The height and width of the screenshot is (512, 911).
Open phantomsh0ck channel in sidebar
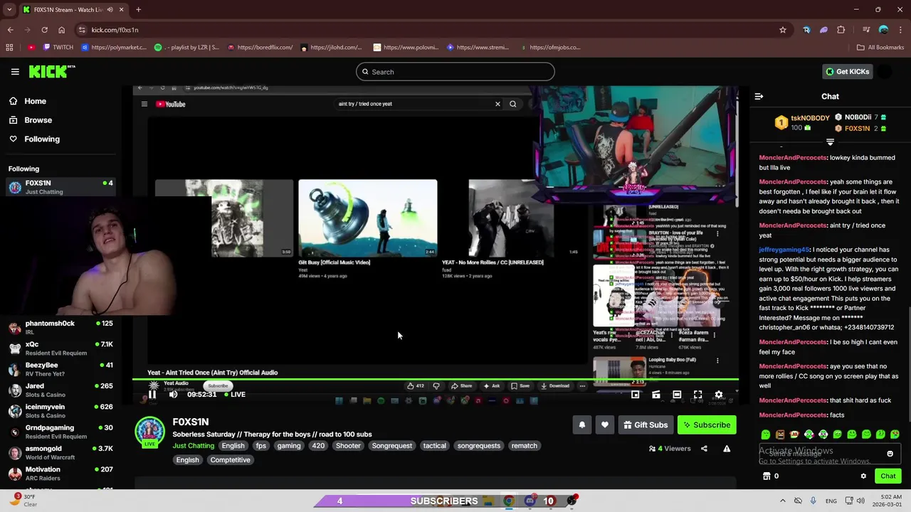60,327
